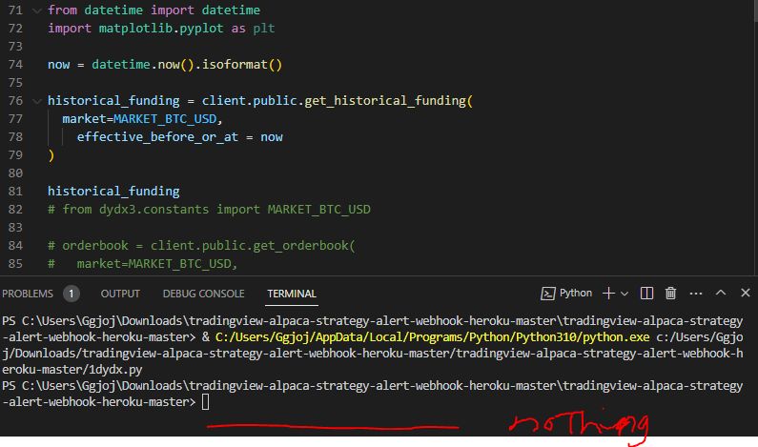The width and height of the screenshot is (758, 447).
Task: Click 'from datetime import datetime' line
Action: point(154,10)
